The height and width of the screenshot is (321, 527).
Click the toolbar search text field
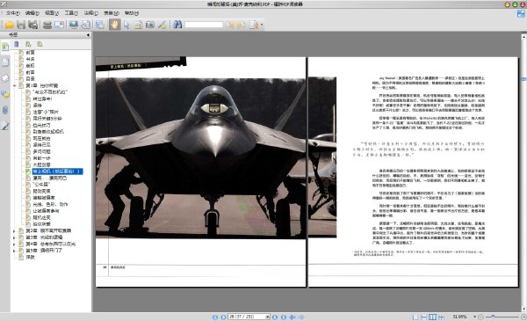point(204,25)
